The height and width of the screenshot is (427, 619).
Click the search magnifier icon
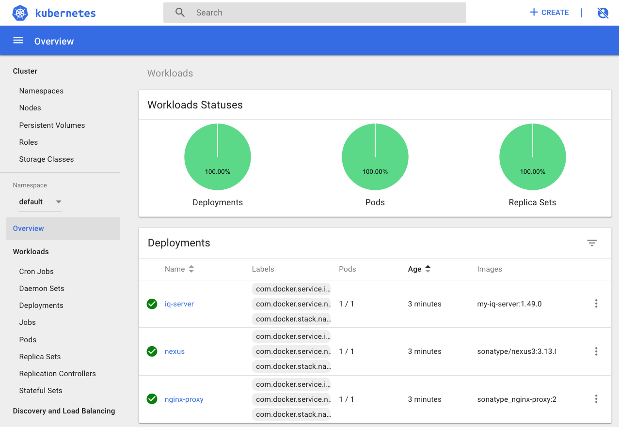pos(180,13)
